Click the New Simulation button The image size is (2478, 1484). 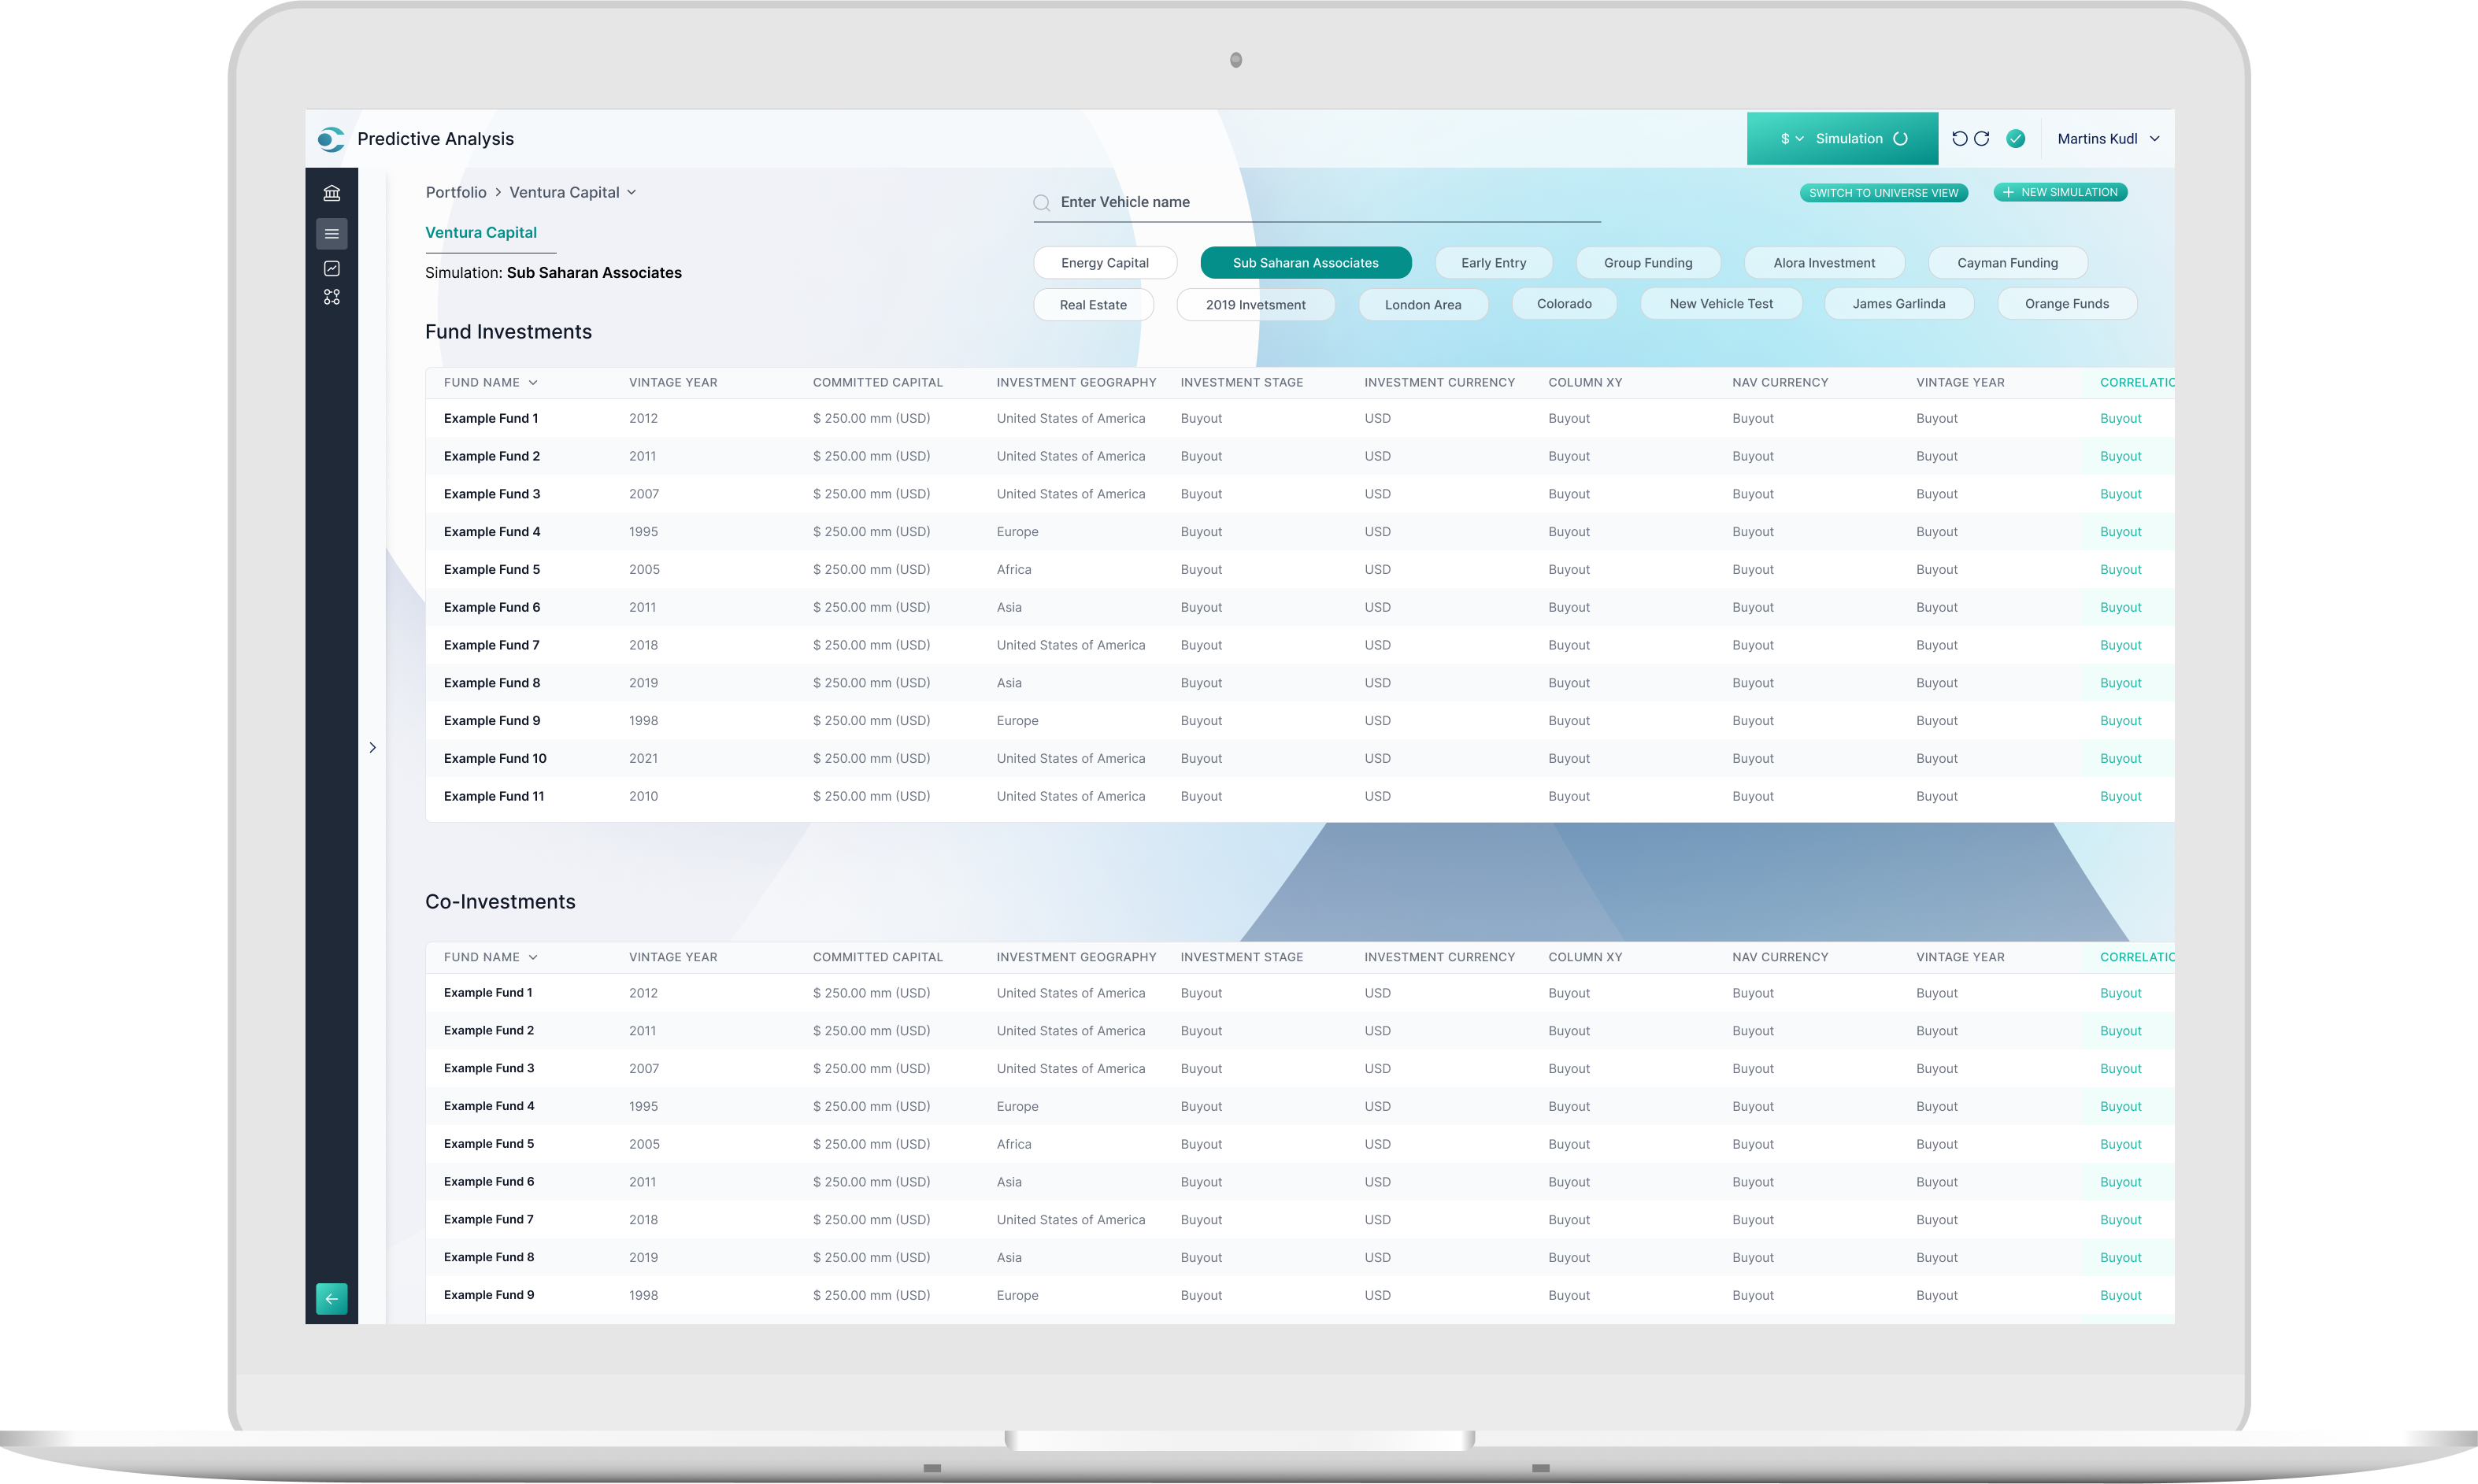pos(2060,192)
